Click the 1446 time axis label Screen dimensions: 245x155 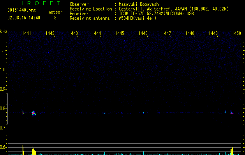click(143, 33)
